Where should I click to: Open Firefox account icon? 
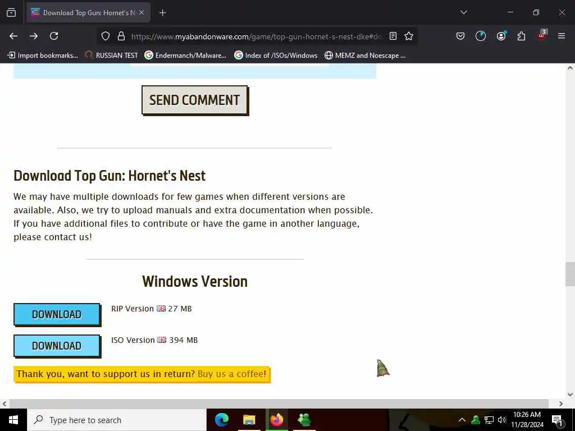click(x=501, y=36)
